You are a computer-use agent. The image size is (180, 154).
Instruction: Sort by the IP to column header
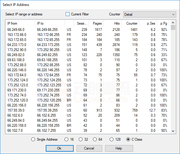pos(50,23)
